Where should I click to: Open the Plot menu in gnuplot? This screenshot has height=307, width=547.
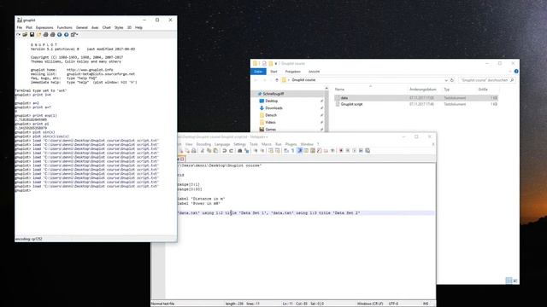coord(29,27)
